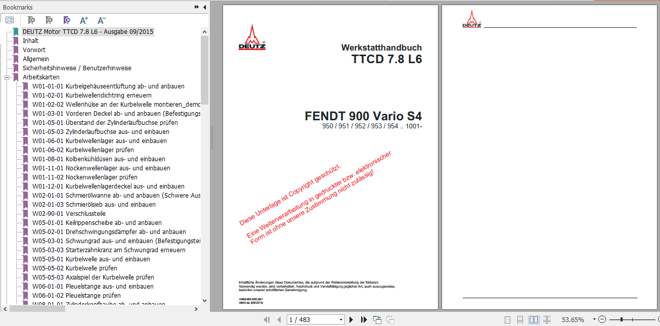Open W05-02-01 Drehschwingungsdämpfer bookmark
660x326 pixels.
[109, 231]
